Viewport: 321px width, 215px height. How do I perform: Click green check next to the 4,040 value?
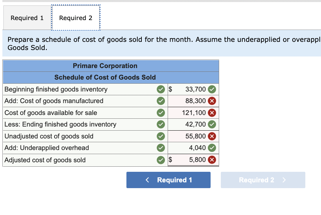212,148
